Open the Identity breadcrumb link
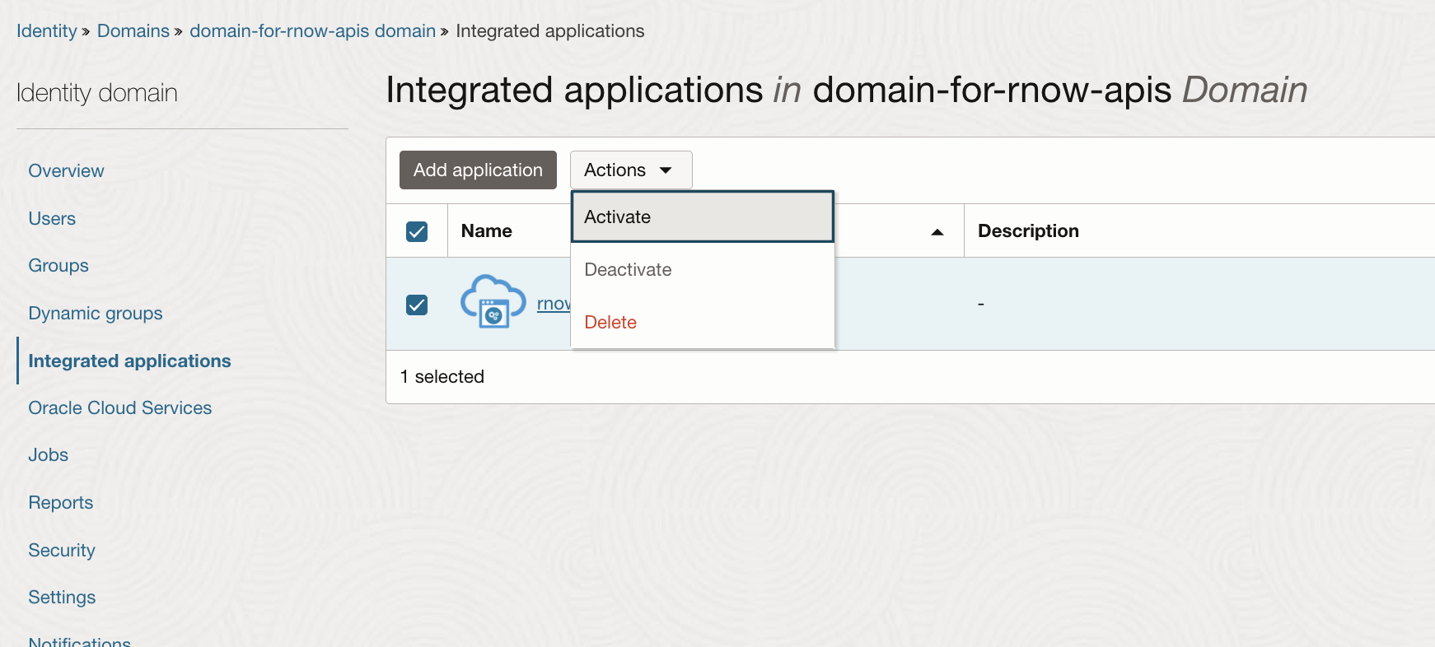 46,31
